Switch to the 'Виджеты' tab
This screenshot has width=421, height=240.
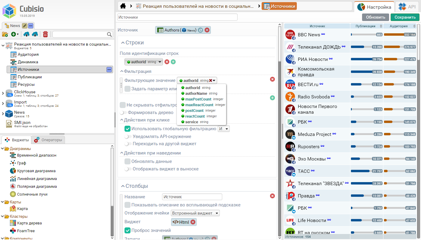point(17,140)
